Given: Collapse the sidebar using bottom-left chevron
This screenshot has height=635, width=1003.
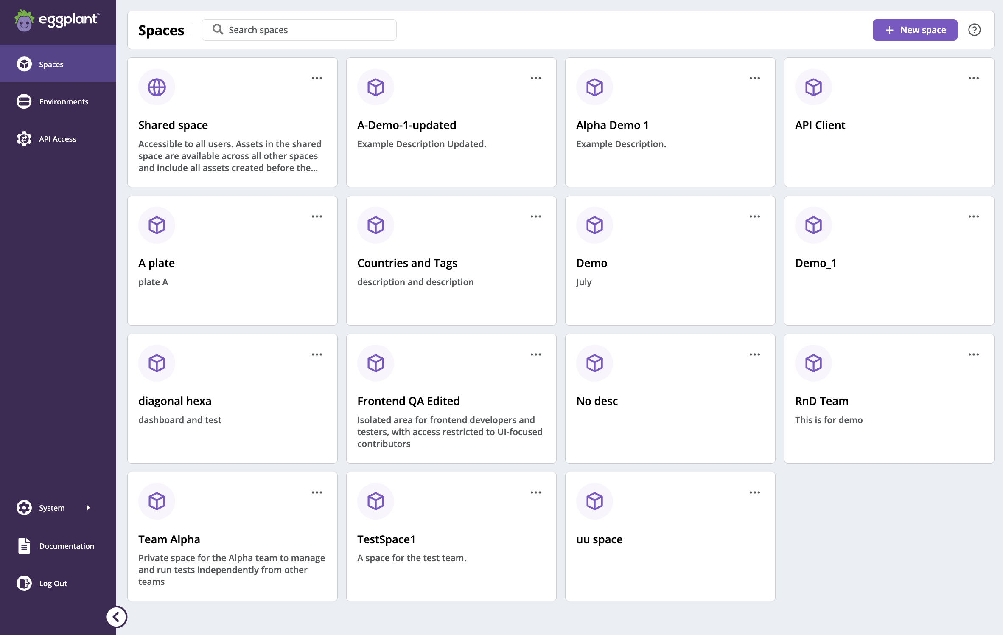Looking at the screenshot, I should coord(117,617).
